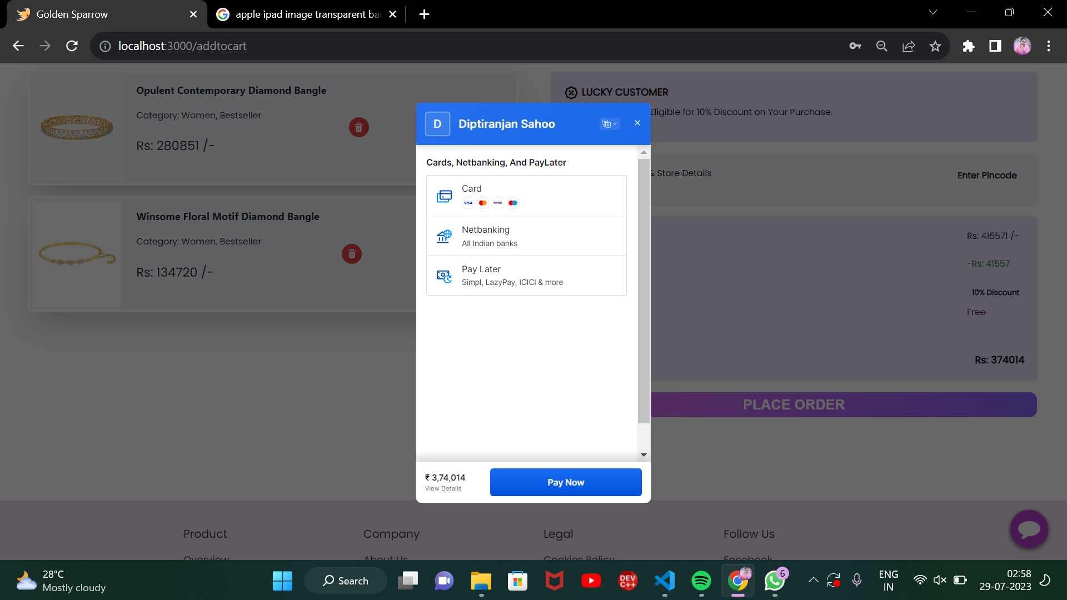Show hidden system tray icons
This screenshot has height=600, width=1067.
pos(813,581)
